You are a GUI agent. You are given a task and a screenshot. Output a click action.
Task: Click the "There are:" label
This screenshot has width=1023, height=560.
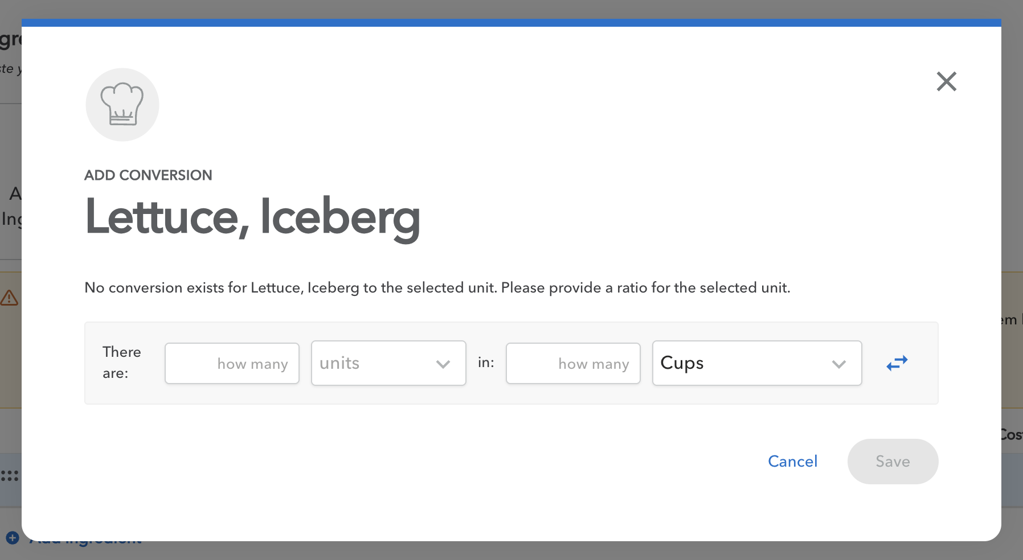(x=121, y=363)
